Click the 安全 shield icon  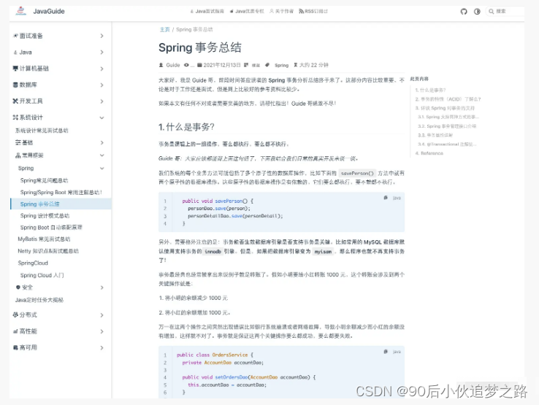click(18, 288)
